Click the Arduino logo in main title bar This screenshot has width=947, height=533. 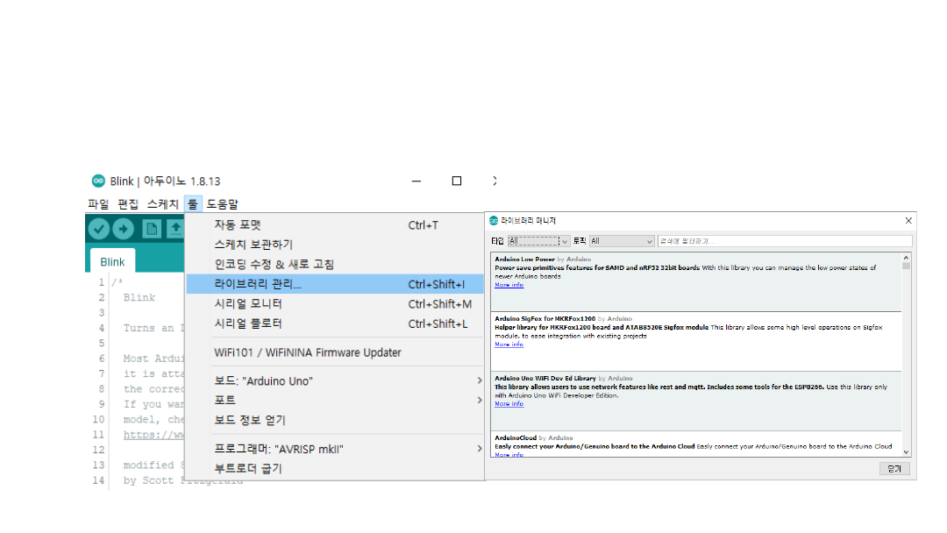[98, 181]
